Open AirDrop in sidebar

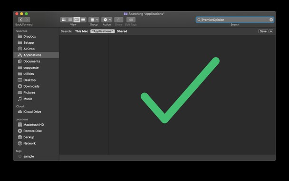click(36, 49)
